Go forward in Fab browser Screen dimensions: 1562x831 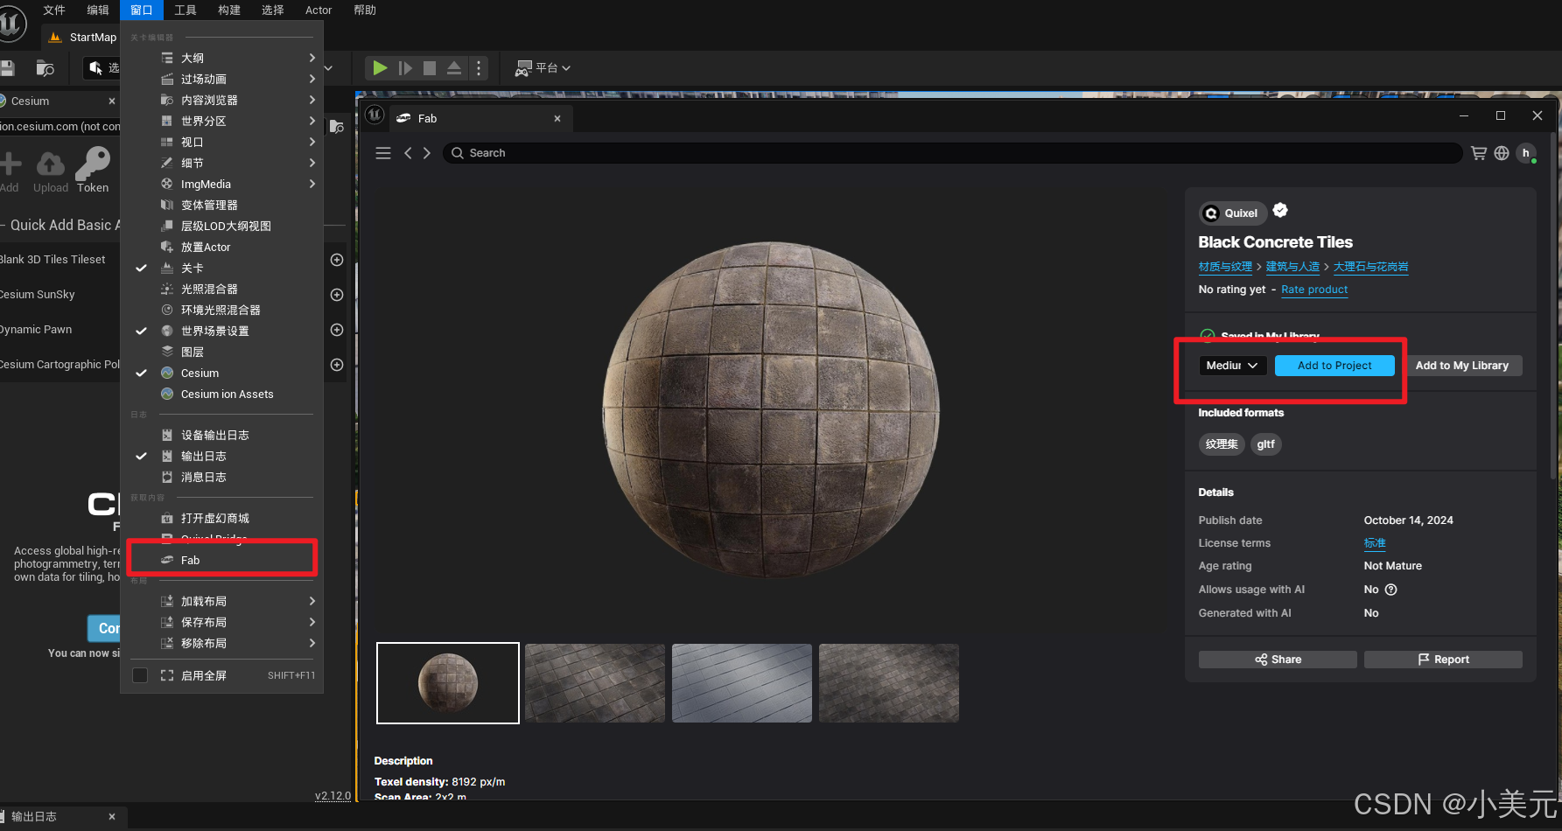click(427, 153)
